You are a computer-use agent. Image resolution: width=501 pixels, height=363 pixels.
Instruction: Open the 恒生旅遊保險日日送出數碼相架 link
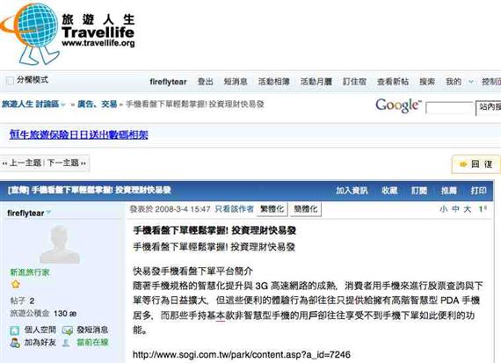(x=78, y=134)
